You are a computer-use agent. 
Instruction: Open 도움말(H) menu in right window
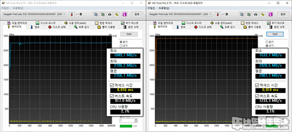coord(164,8)
